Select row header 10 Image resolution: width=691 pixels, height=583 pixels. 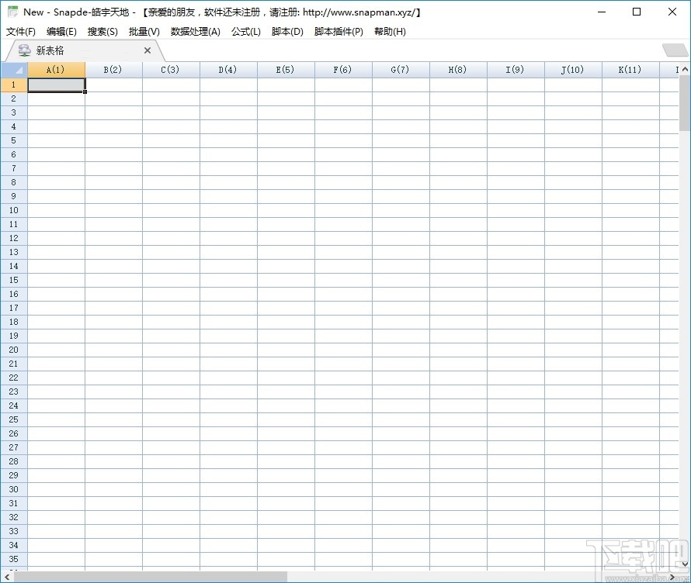pos(14,210)
